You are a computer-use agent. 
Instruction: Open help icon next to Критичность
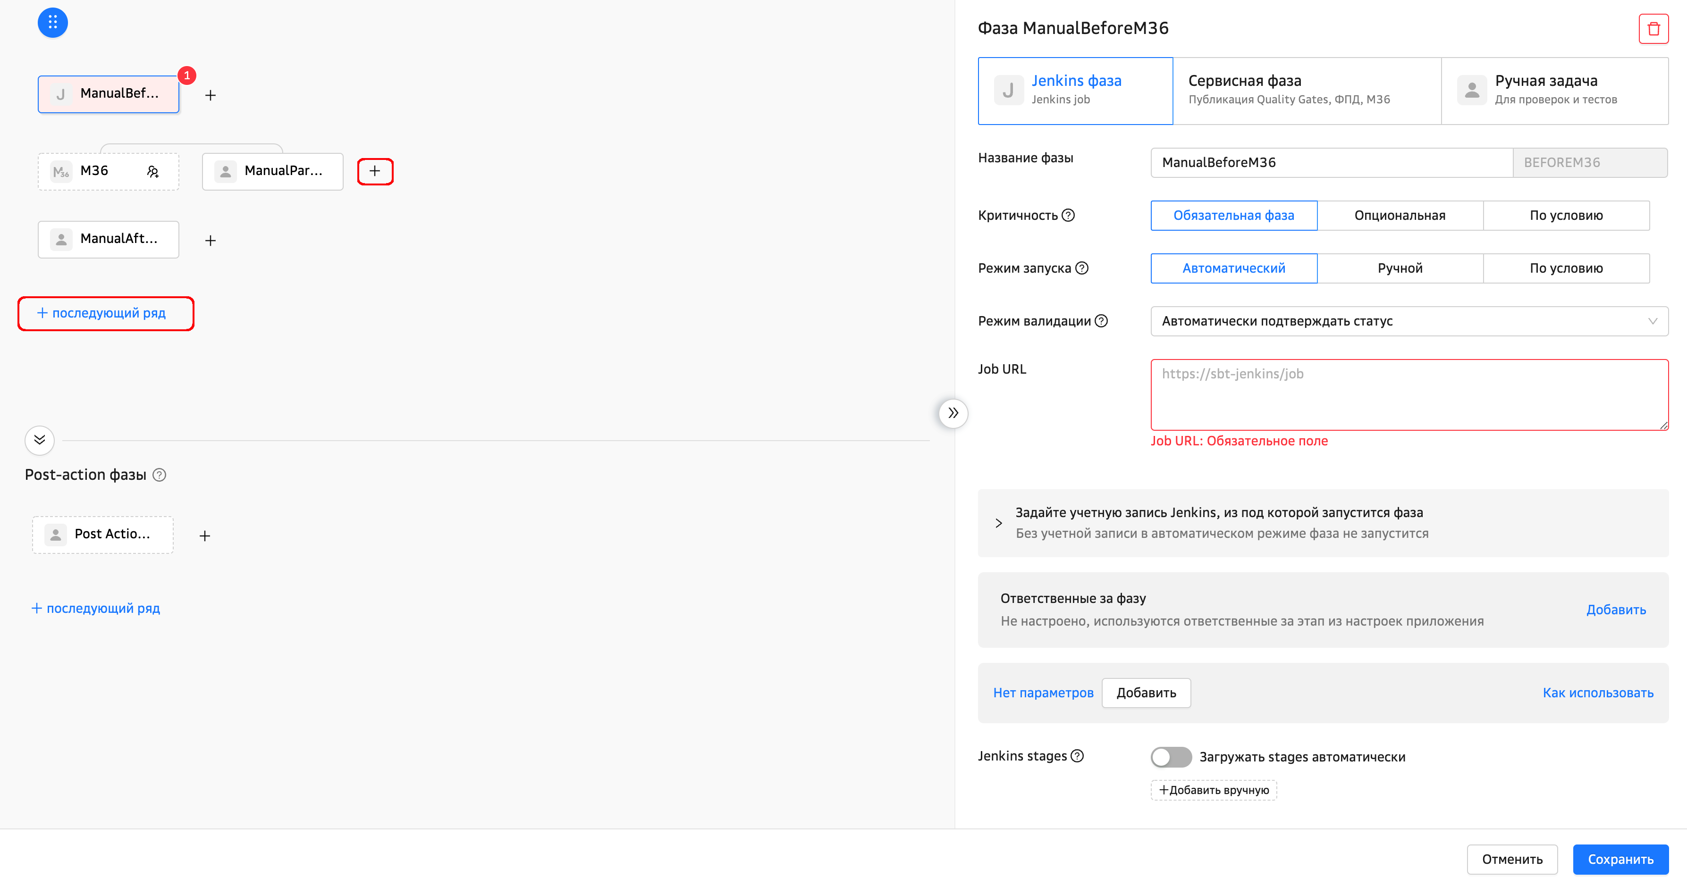click(x=1068, y=215)
